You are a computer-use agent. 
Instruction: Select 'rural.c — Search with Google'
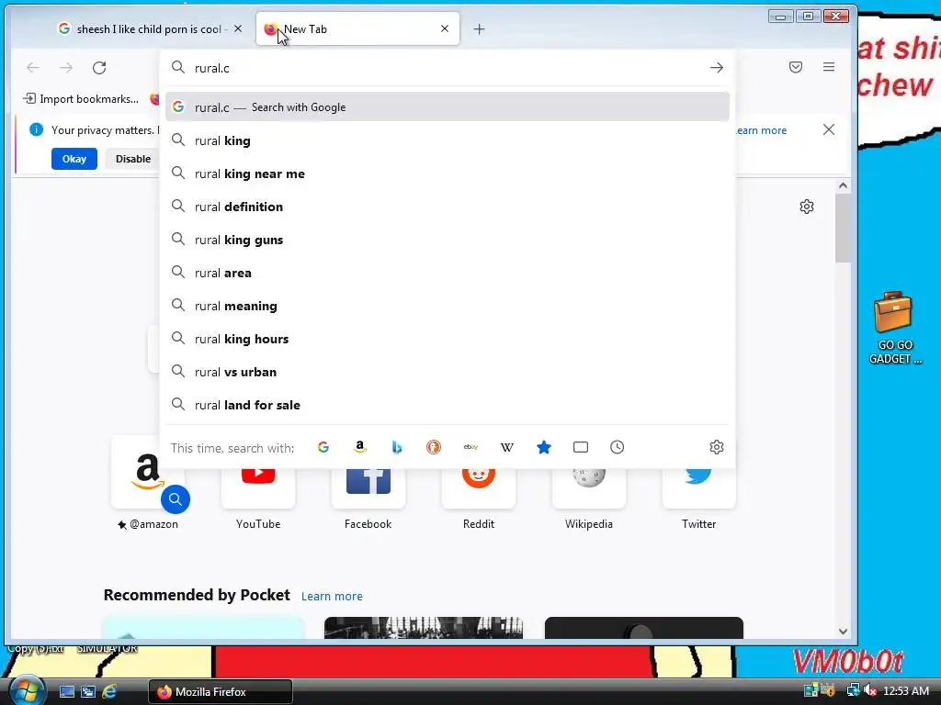click(x=448, y=107)
